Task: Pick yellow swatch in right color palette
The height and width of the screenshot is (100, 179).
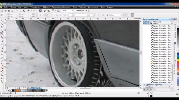Action: coord(178,60)
